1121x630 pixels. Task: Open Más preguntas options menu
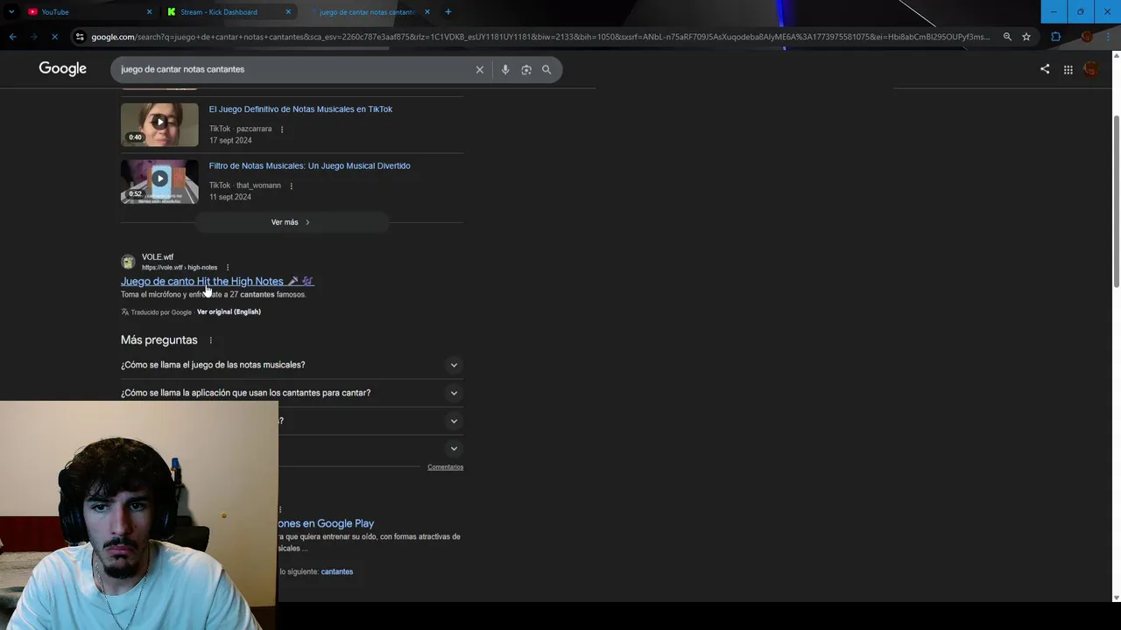coord(210,340)
